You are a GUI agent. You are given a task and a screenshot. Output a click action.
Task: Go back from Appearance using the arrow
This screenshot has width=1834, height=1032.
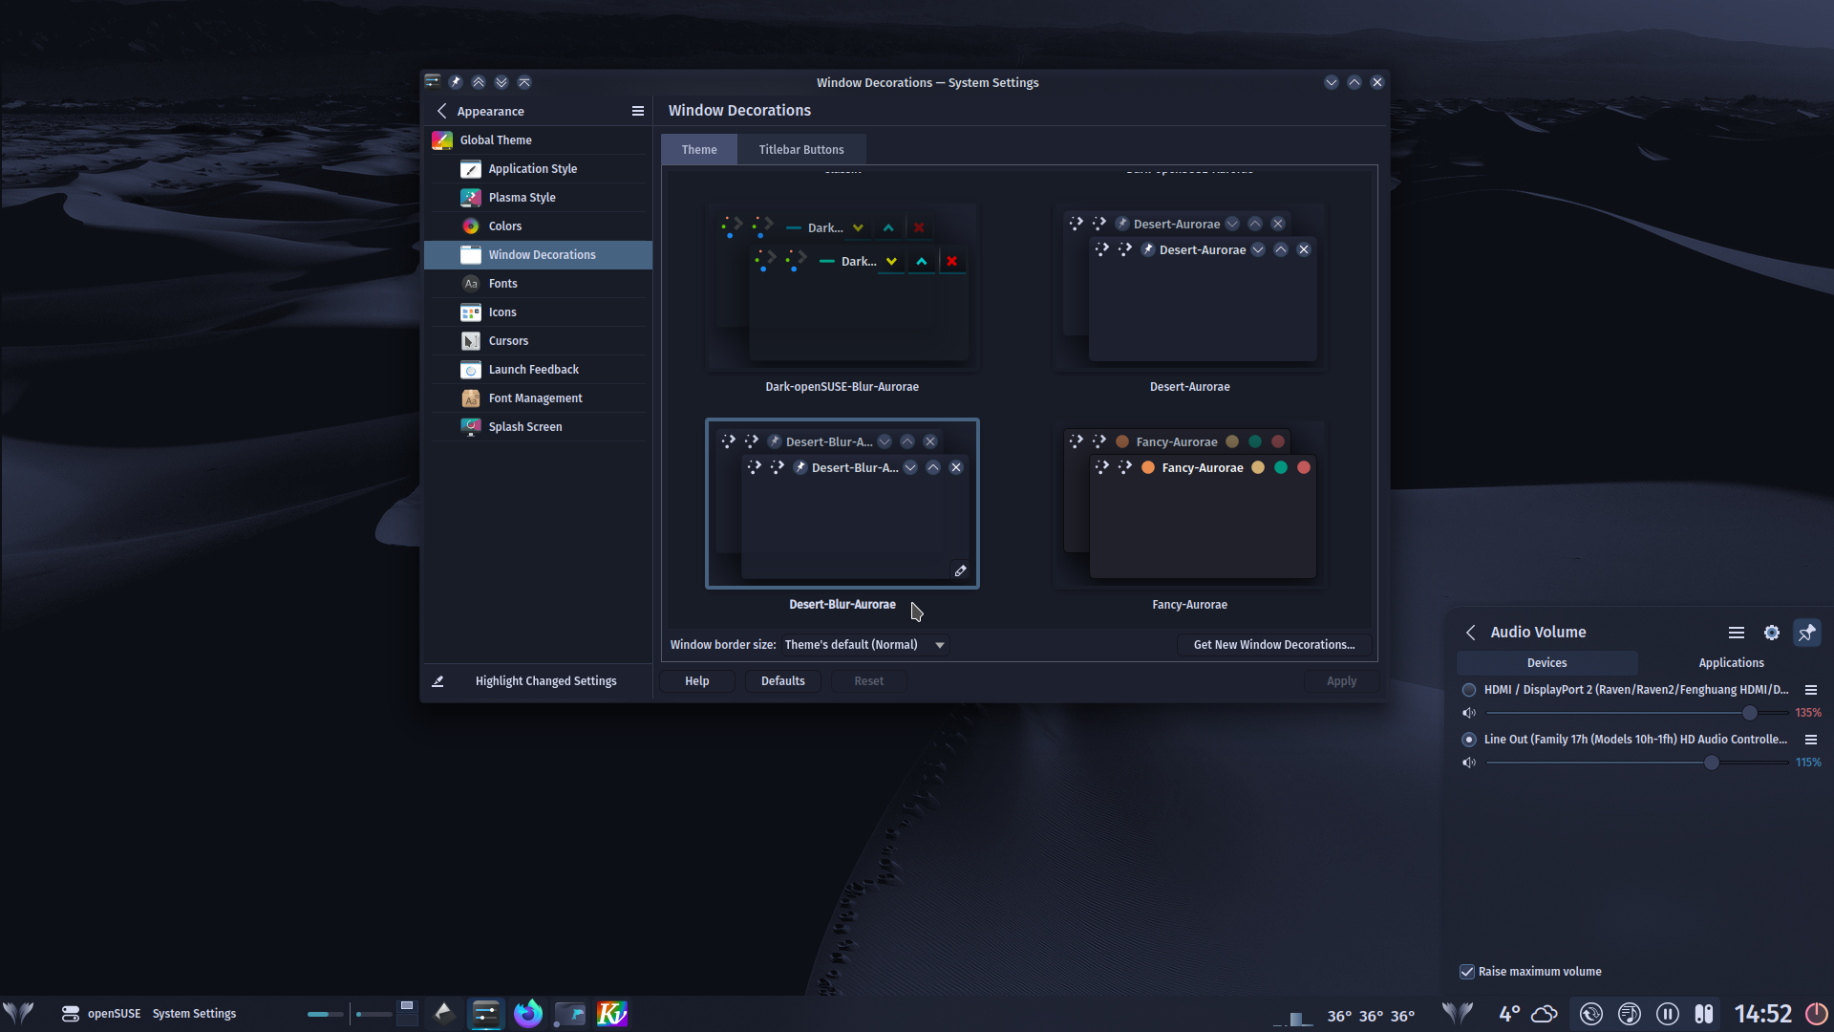pyautogui.click(x=441, y=111)
